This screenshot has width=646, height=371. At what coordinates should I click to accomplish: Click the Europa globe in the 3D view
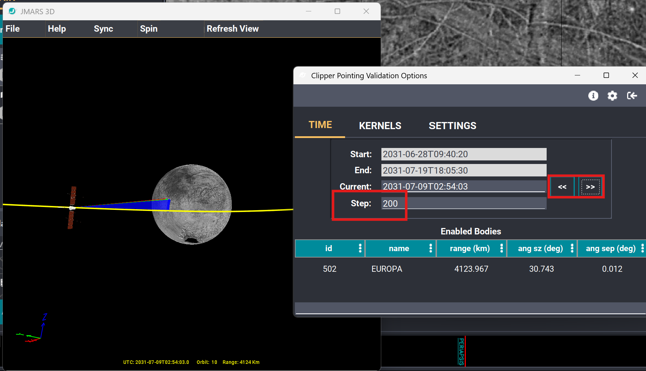click(192, 204)
